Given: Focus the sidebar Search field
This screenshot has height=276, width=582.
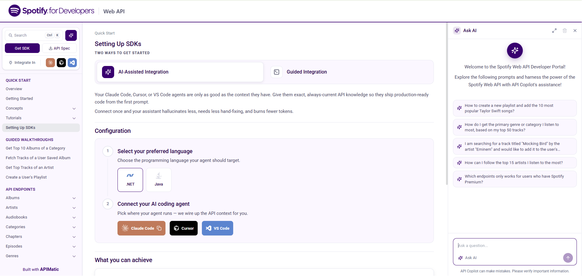Looking at the screenshot, I should [34, 35].
